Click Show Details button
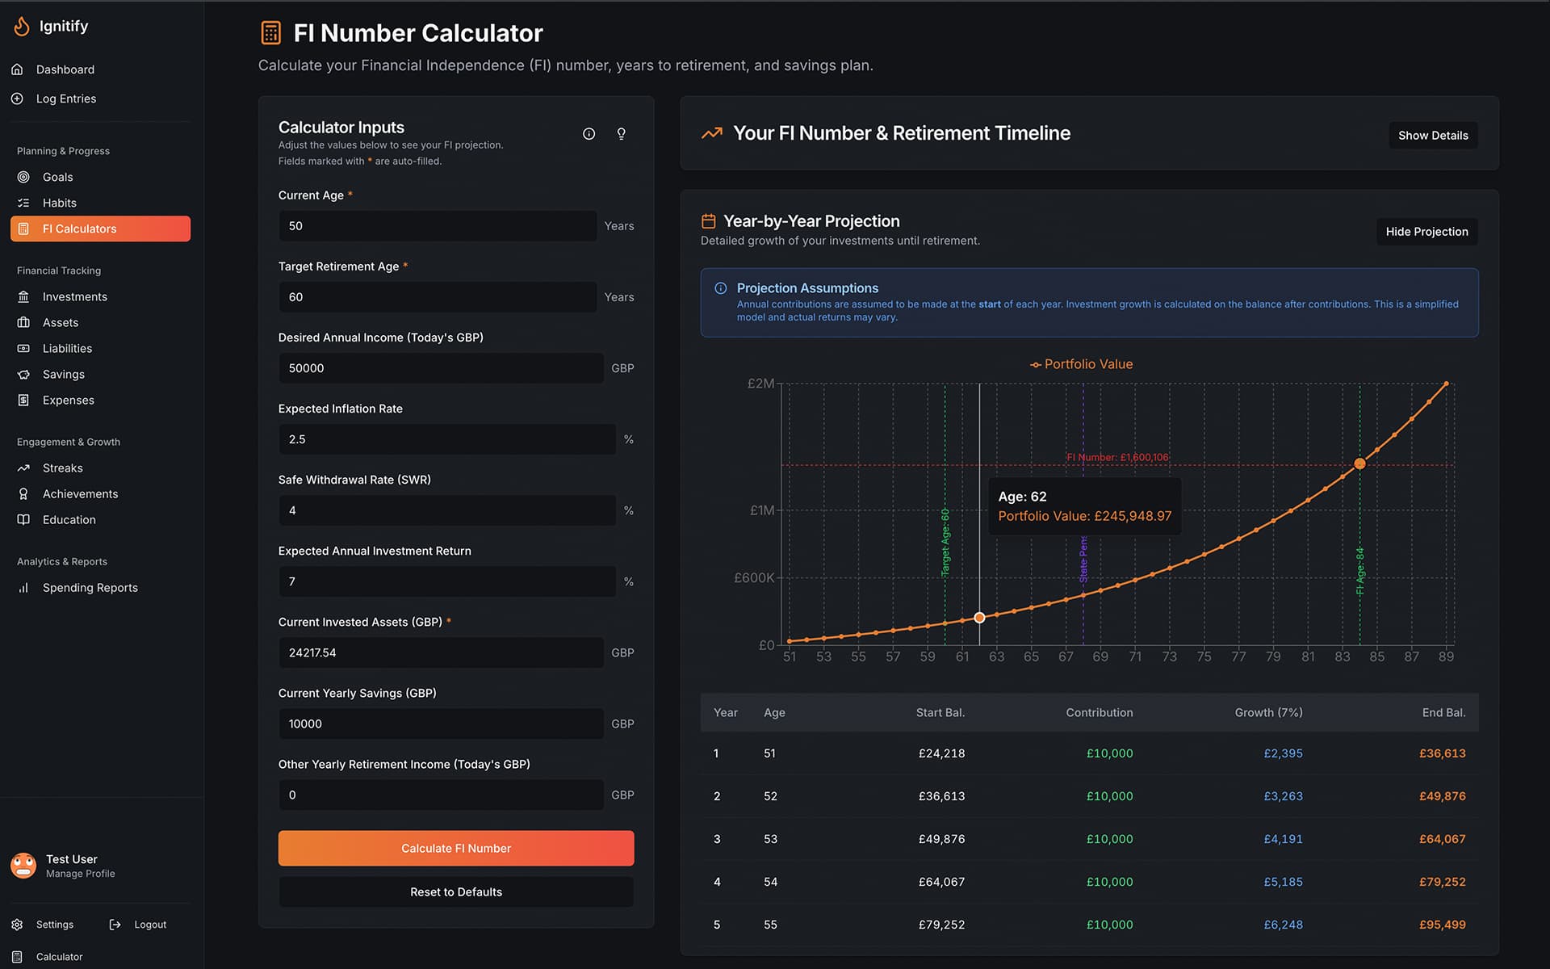This screenshot has height=969, width=1550. coord(1433,135)
